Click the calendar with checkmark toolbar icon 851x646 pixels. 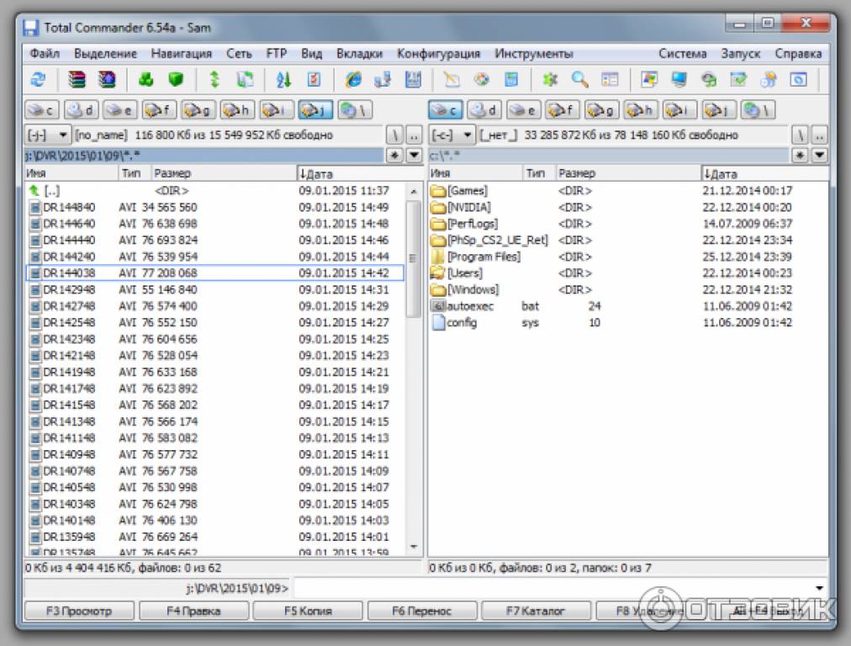pyautogui.click(x=738, y=80)
